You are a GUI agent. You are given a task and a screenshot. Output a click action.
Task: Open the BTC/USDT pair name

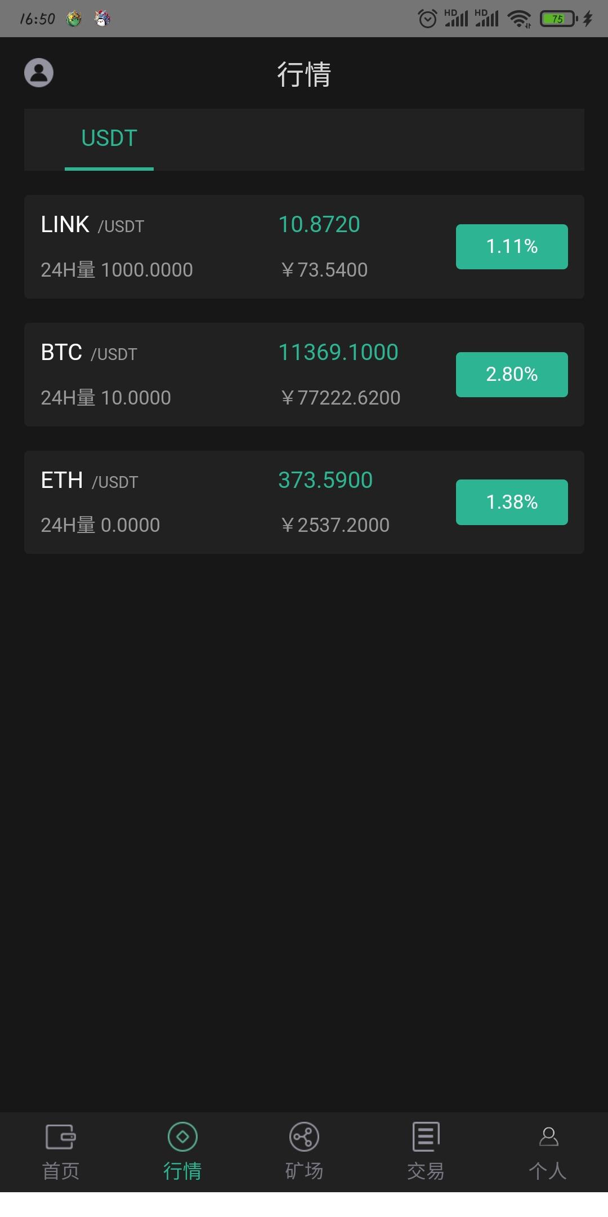point(89,353)
